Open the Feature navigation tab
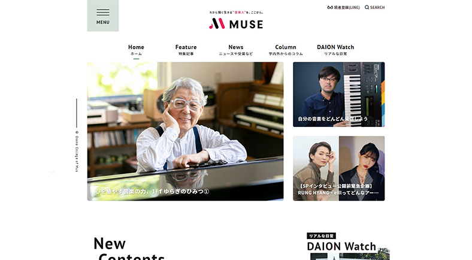Screen dimensions: 472x260 tap(186, 50)
